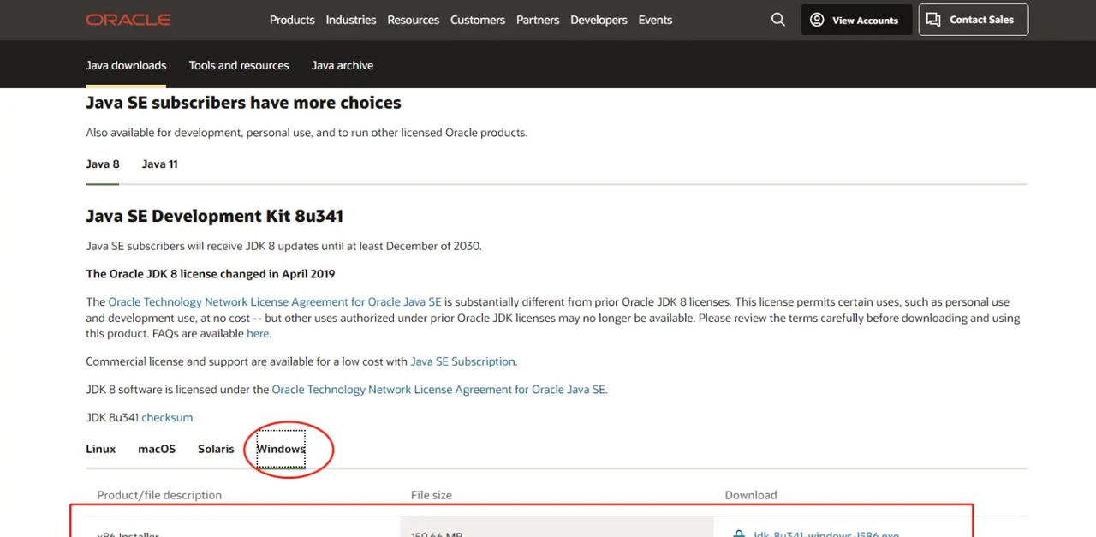1096x537 pixels.
Task: Open the JDK 8u341 checksum link
Action: tap(167, 418)
